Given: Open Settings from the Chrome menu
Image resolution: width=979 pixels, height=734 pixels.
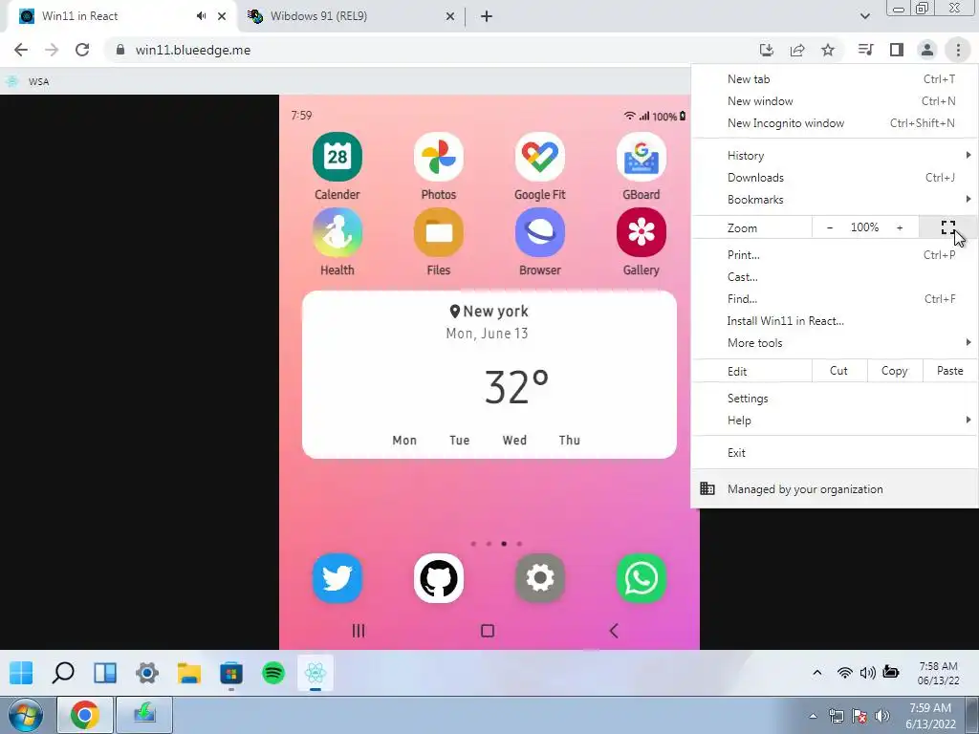Looking at the screenshot, I should (x=835, y=399).
